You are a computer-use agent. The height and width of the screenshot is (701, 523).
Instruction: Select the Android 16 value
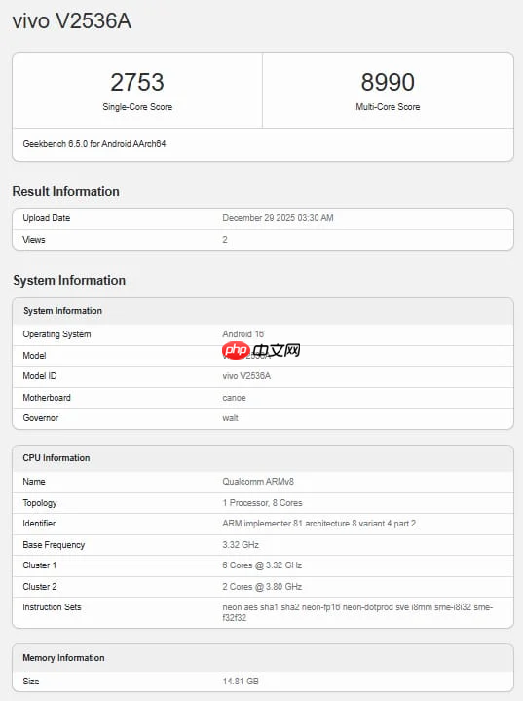243,334
